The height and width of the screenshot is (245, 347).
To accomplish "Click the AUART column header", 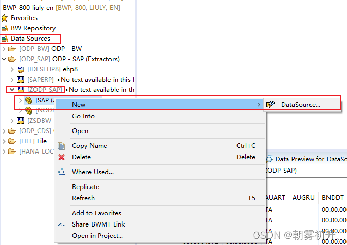I will [x=276, y=197].
